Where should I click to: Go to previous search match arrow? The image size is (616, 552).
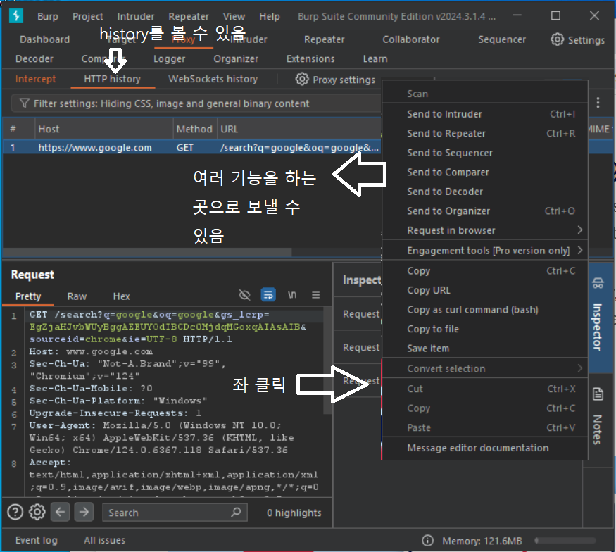[60, 512]
